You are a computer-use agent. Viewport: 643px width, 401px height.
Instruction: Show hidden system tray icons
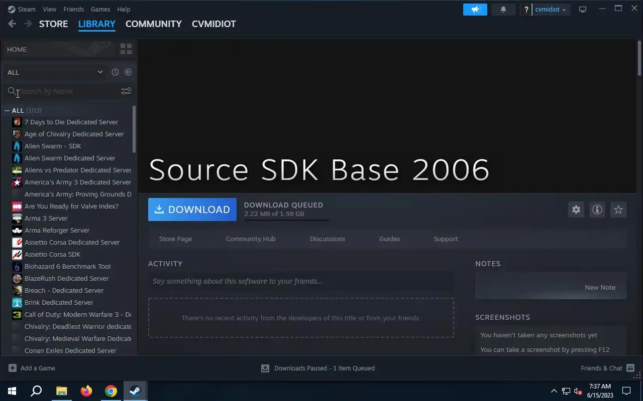(554, 391)
